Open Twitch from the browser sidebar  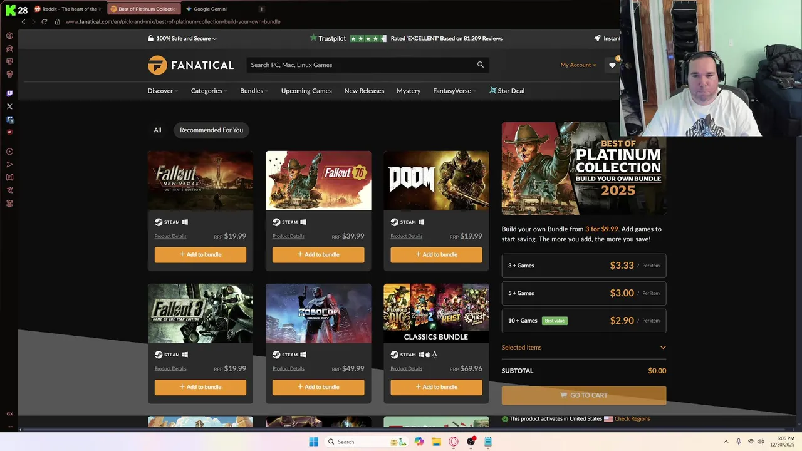point(9,93)
